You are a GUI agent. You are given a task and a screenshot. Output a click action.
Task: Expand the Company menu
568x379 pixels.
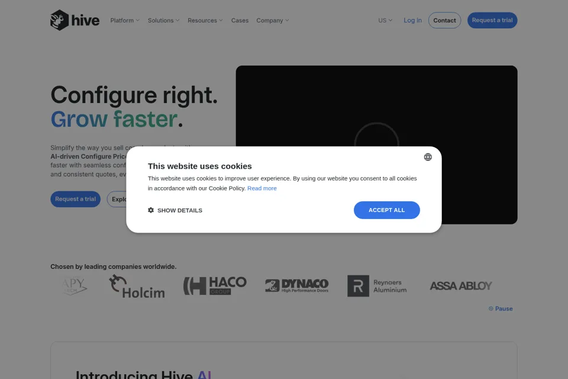[x=272, y=20]
